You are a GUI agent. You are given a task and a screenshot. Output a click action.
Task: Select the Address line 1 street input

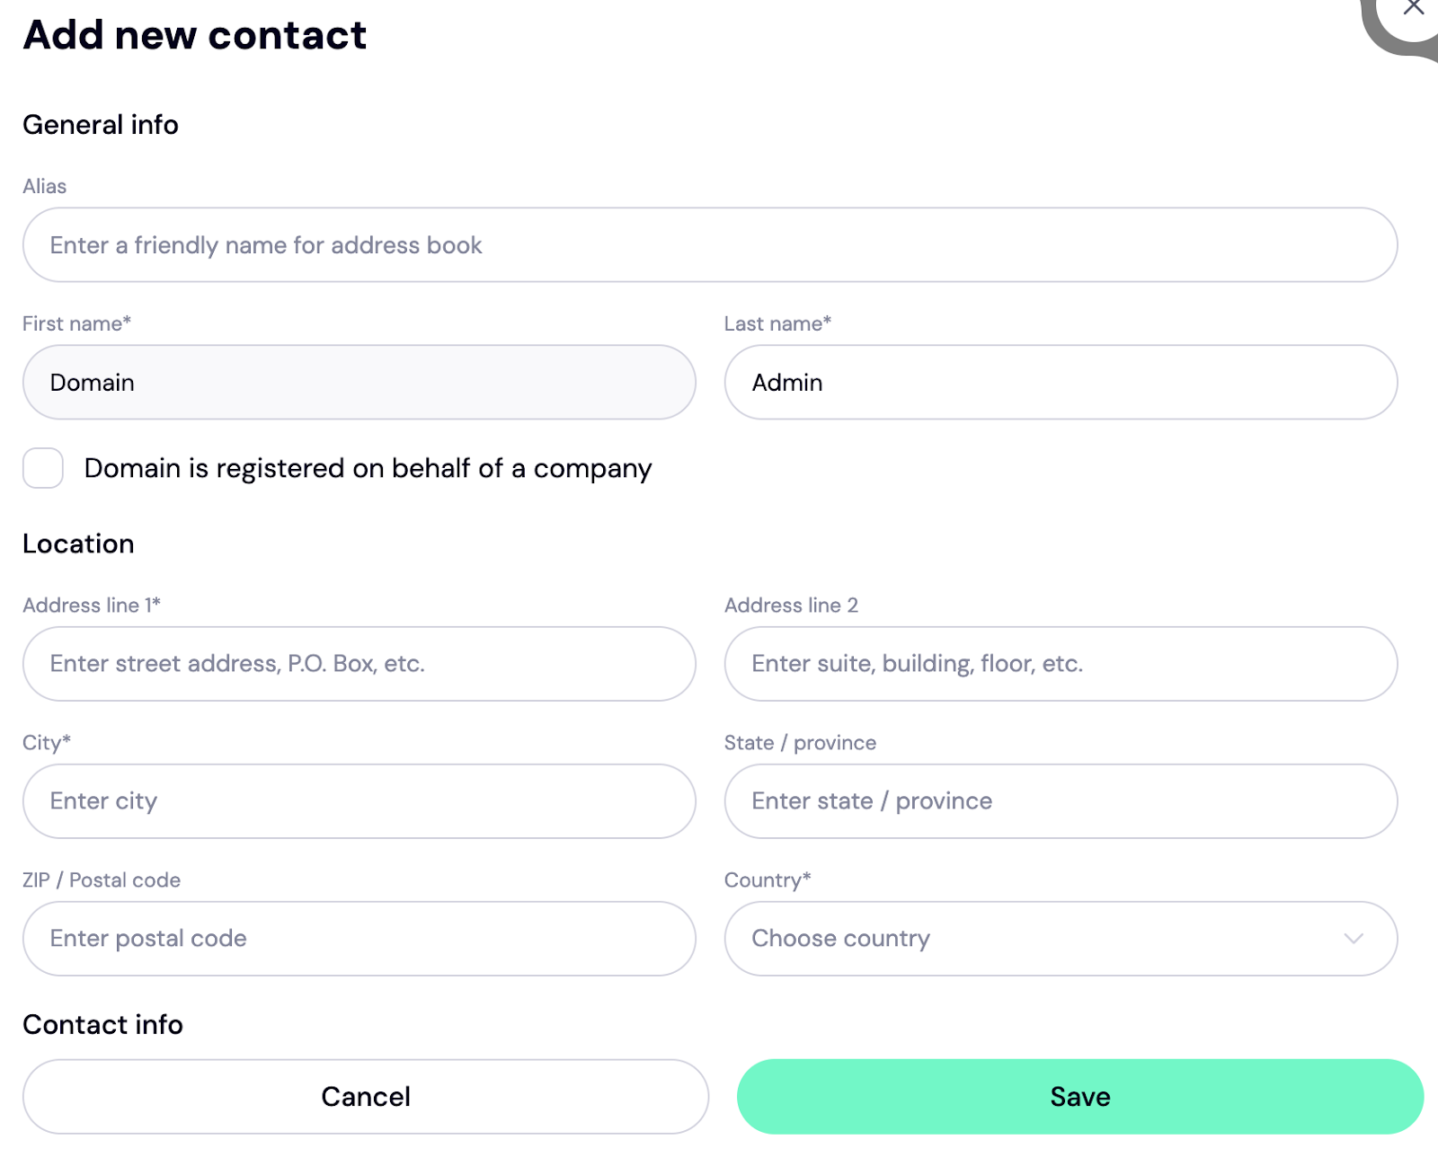tap(359, 664)
